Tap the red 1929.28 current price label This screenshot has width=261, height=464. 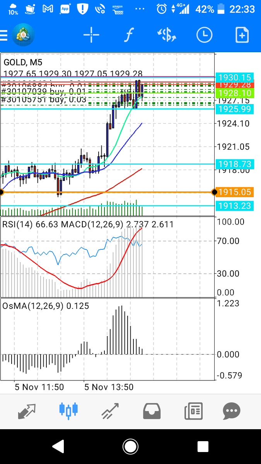[x=235, y=84]
